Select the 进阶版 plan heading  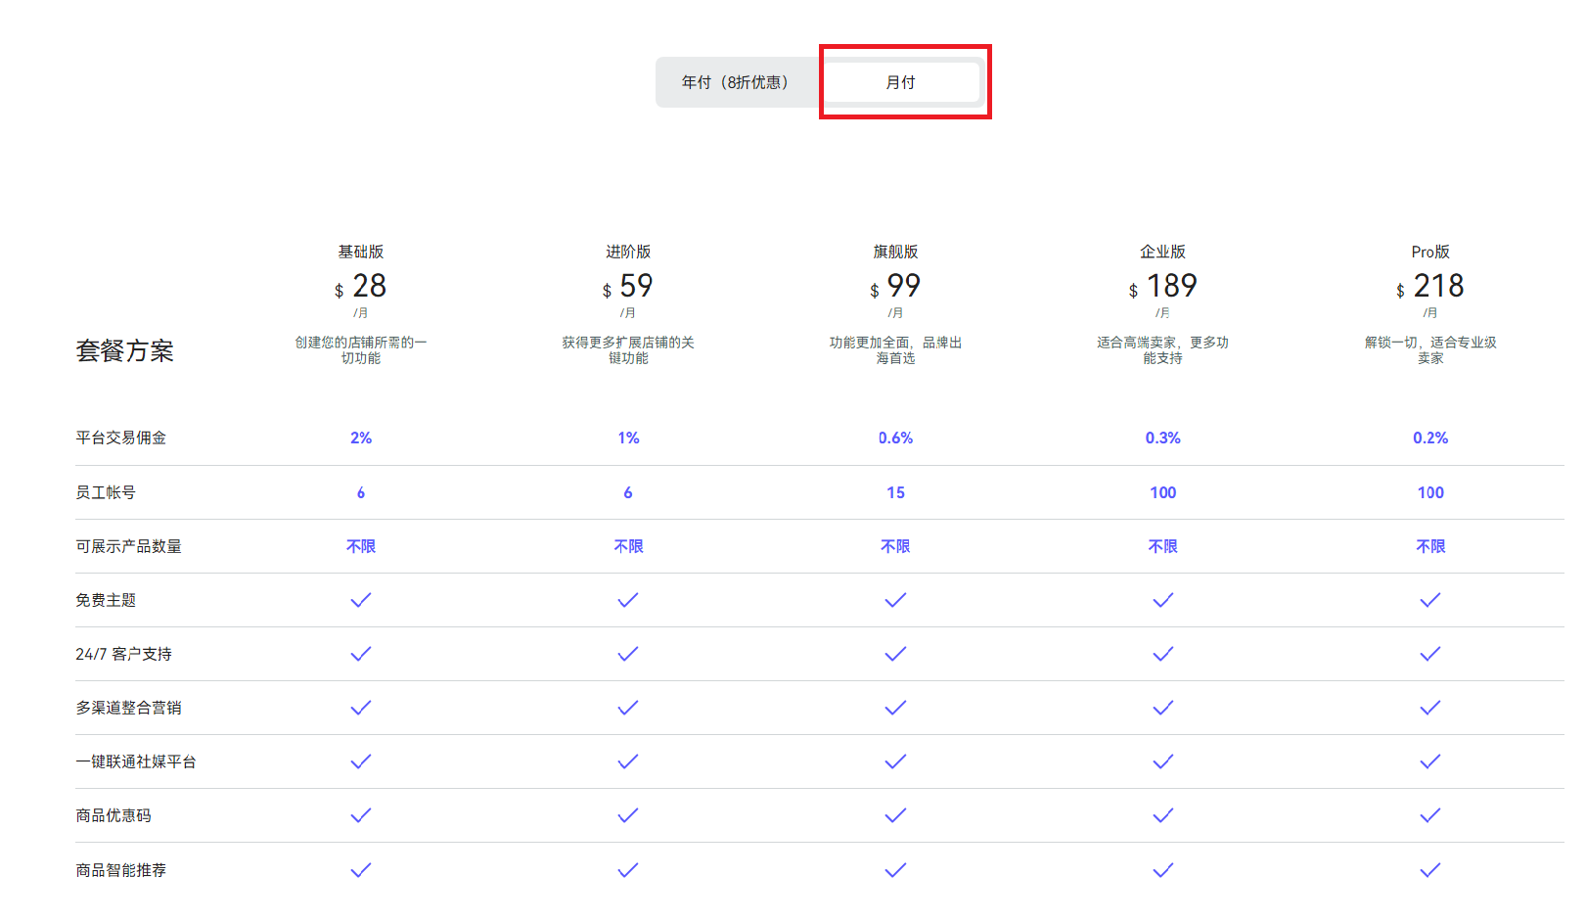pyautogui.click(x=628, y=252)
